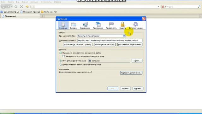
Task: Toggle 'Показывать окно загрузок' checkbox
Action: [61, 53]
